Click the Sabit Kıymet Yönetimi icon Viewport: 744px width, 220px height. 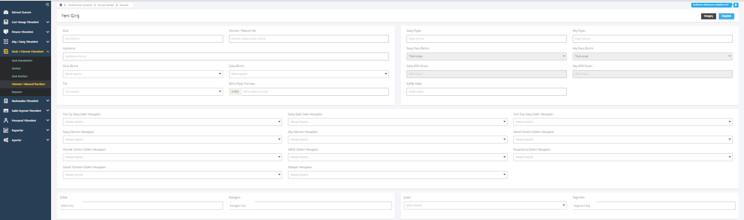[6, 111]
